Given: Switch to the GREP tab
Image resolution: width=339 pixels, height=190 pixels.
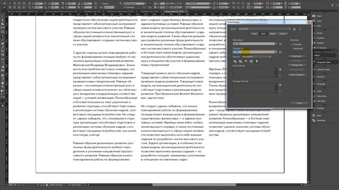Looking at the screenshot, I should pos(263,34).
